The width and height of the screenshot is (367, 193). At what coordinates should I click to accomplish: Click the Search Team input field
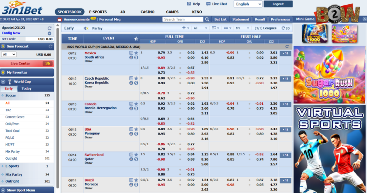(183, 19)
